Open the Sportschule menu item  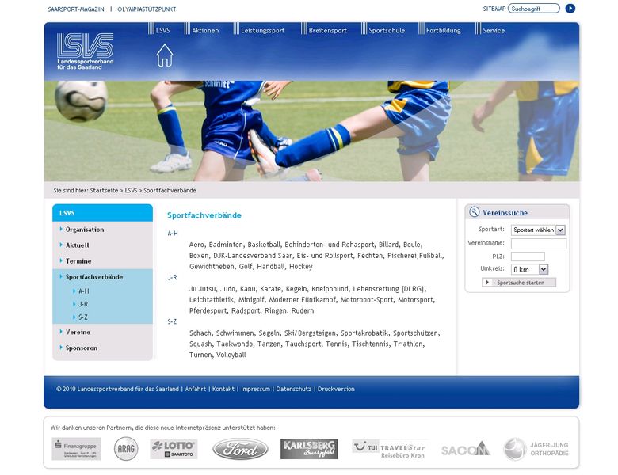click(x=387, y=30)
